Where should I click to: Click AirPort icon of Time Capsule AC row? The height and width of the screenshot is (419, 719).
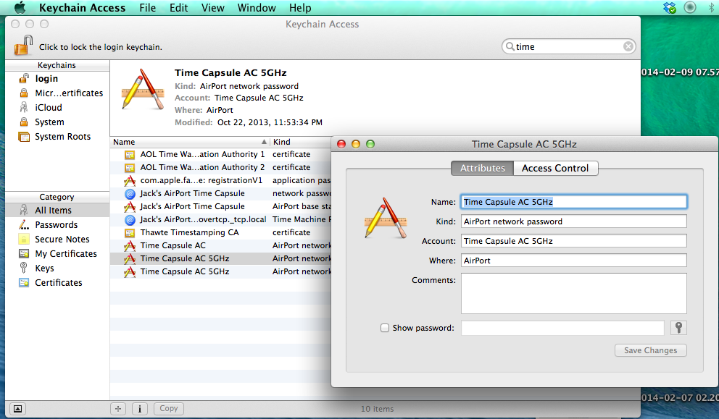click(x=130, y=245)
